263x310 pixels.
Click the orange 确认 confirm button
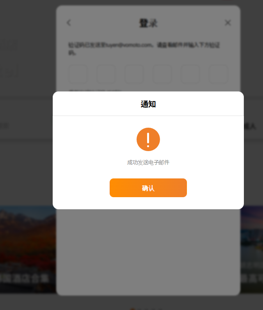tap(148, 188)
